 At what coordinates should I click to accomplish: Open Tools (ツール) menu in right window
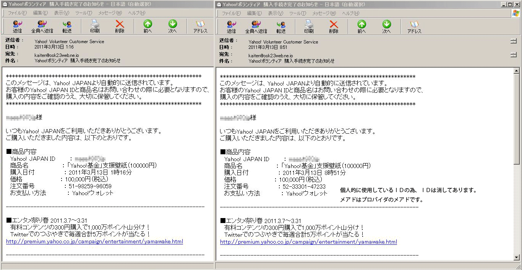coord(298,13)
